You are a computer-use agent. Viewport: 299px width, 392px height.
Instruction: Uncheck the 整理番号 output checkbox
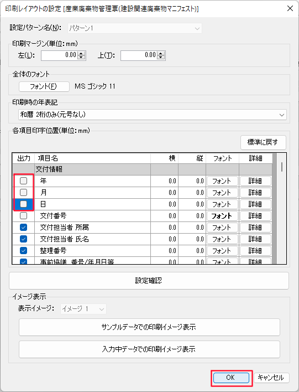pyautogui.click(x=23, y=251)
